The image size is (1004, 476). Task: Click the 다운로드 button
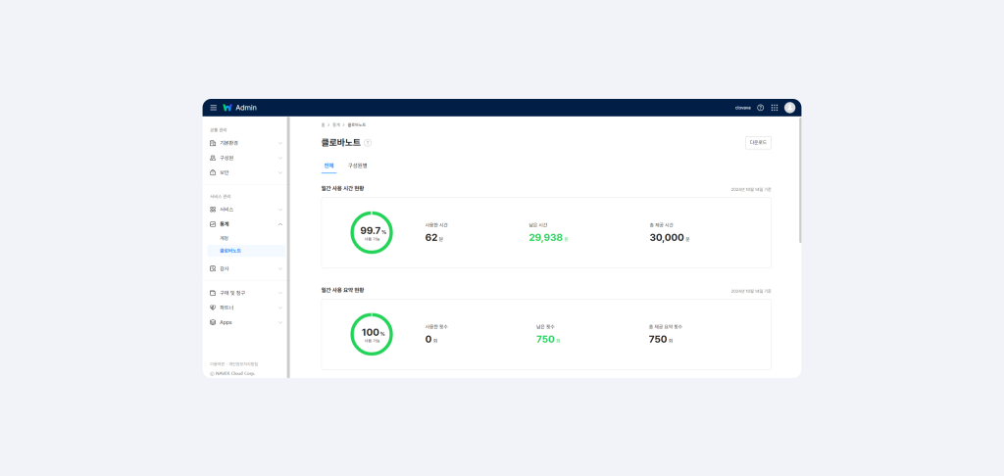[x=758, y=142]
